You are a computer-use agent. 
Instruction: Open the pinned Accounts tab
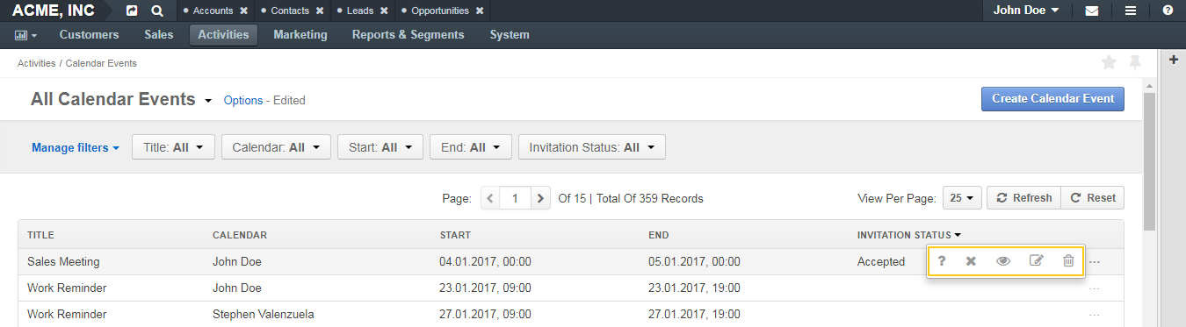tap(213, 11)
